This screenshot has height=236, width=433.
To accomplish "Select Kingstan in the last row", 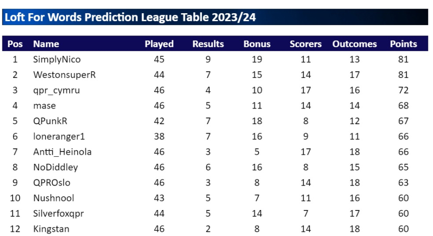I will (x=51, y=229).
